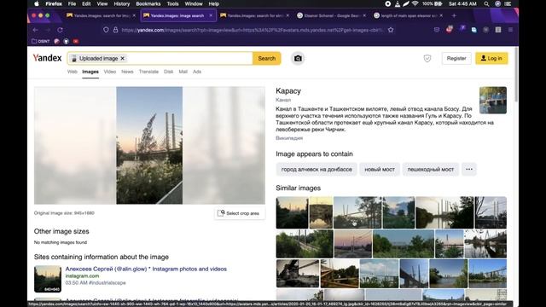Select the город алчевск на донбассе tag
The height and width of the screenshot is (307, 546).
tap(317, 170)
